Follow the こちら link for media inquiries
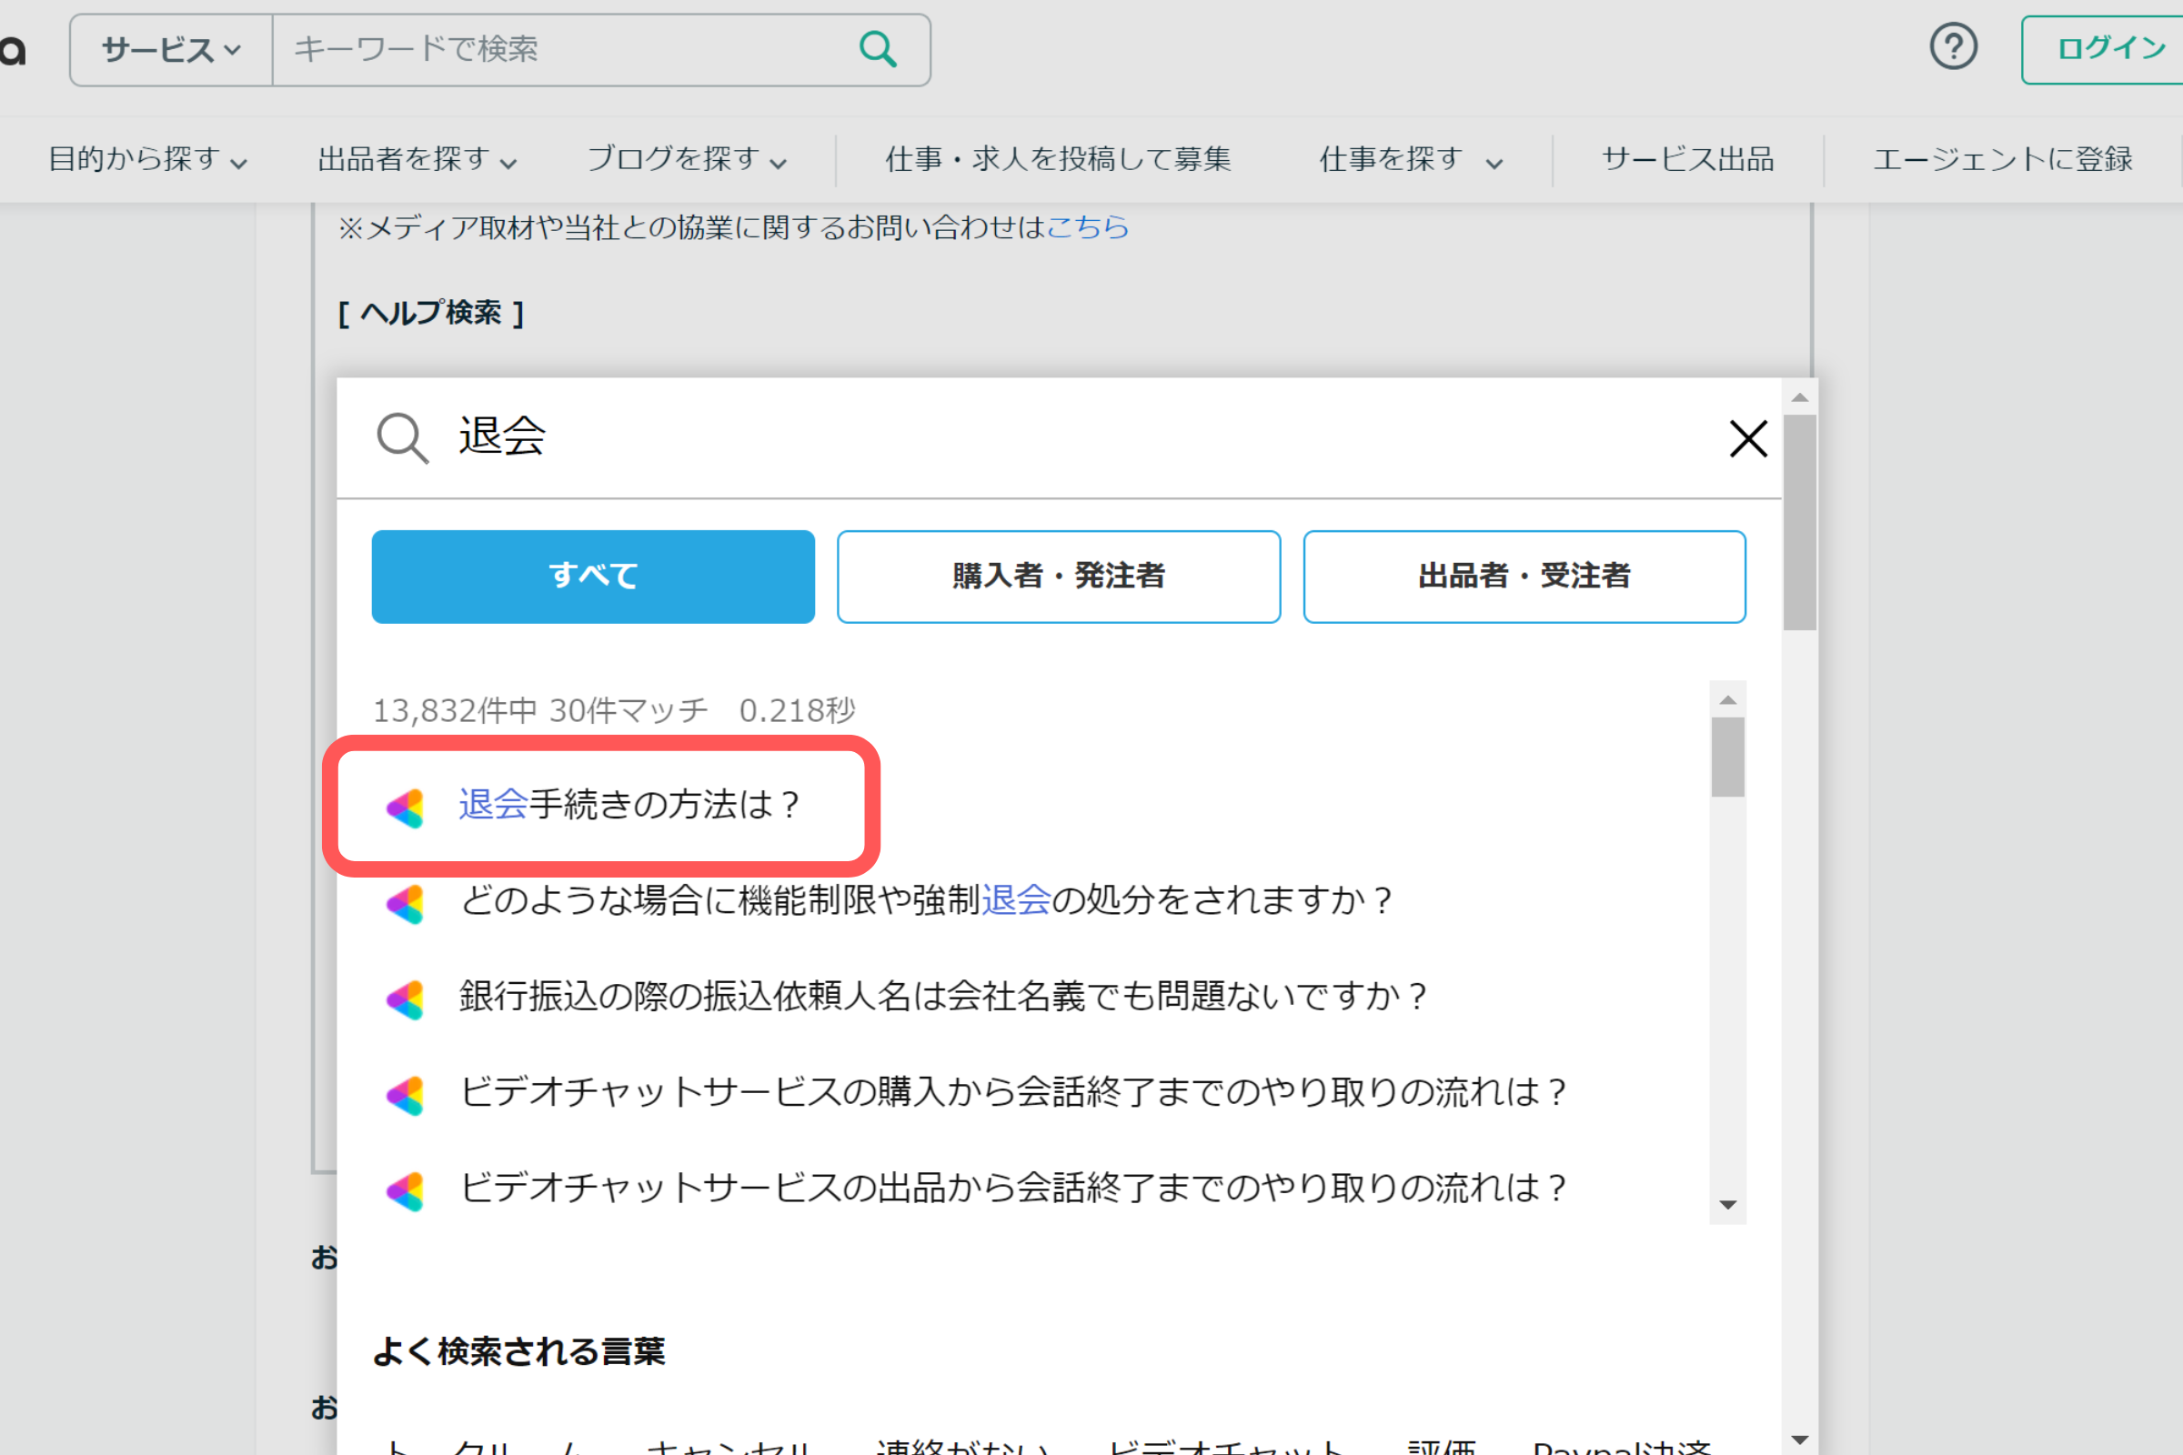Image resolution: width=2183 pixels, height=1455 pixels. (x=1087, y=227)
